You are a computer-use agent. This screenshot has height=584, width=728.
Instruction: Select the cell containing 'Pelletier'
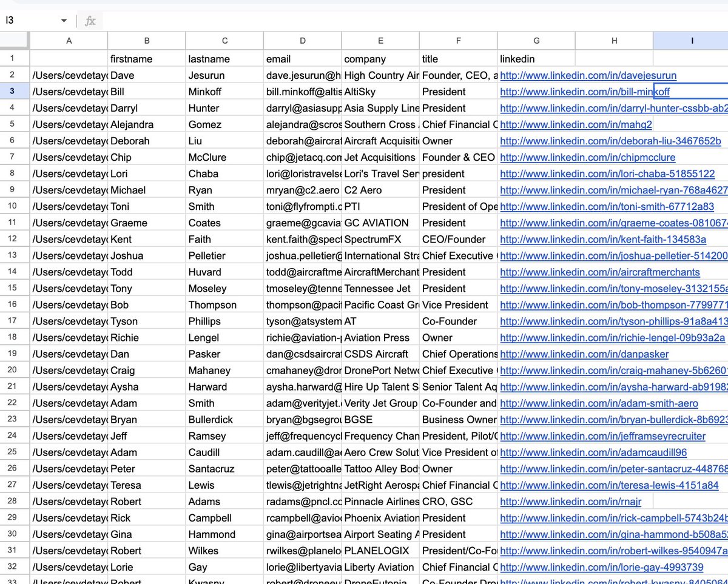tap(224, 255)
